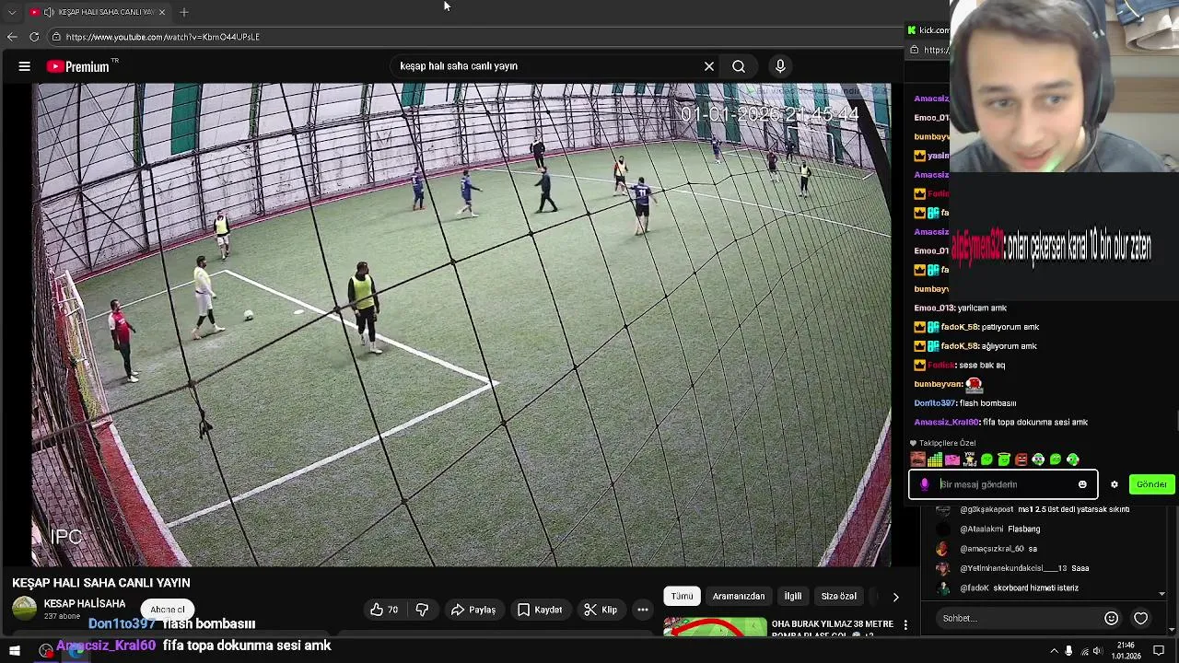The width and height of the screenshot is (1179, 663).
Task: Open @fadoK skorboard chat message avatar
Action: pyautogui.click(x=942, y=587)
